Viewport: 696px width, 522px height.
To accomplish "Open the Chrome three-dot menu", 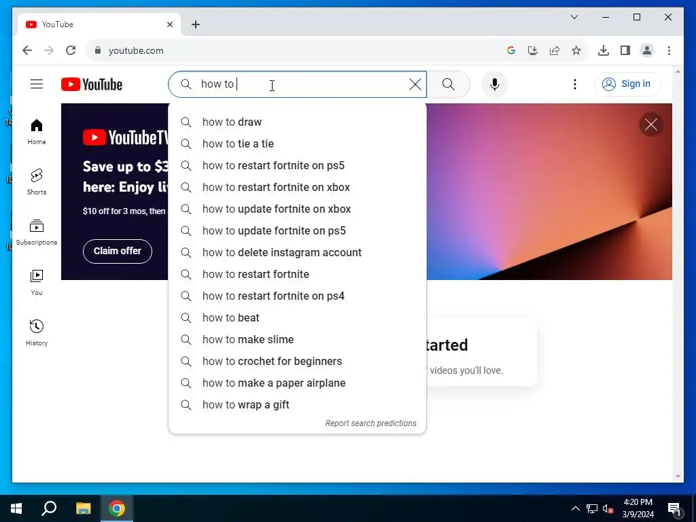I will (x=669, y=50).
